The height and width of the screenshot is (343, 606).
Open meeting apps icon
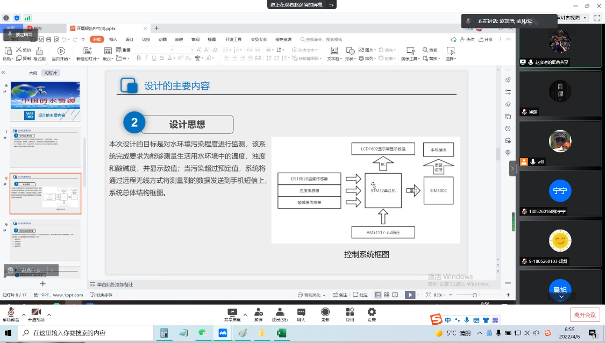pyautogui.click(x=350, y=313)
